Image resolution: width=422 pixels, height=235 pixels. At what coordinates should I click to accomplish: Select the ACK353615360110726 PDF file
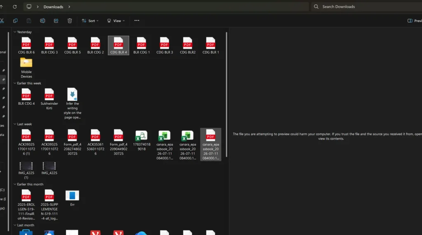point(95,142)
